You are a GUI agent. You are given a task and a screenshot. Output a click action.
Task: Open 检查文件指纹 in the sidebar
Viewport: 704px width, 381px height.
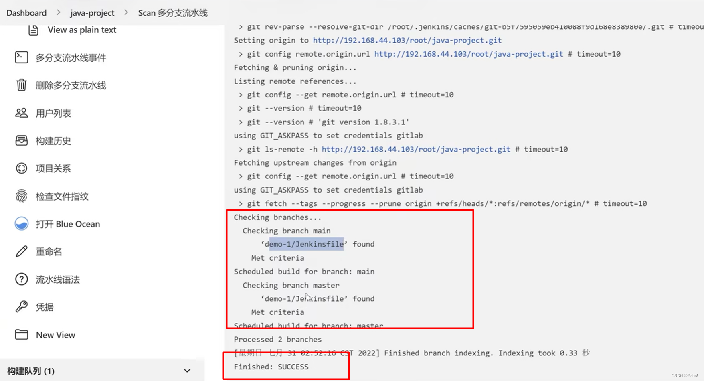coord(62,196)
